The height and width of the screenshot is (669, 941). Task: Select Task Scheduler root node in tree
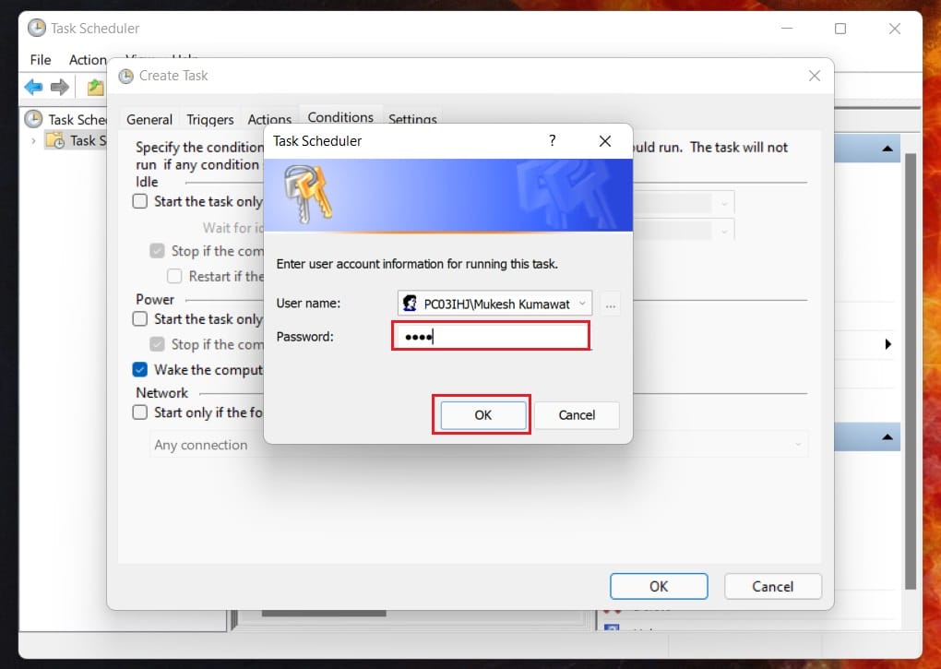66,119
